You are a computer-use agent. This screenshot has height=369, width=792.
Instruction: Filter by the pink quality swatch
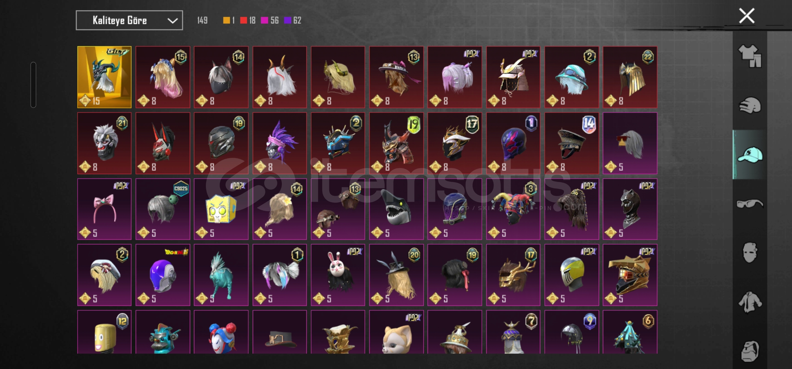coord(264,20)
